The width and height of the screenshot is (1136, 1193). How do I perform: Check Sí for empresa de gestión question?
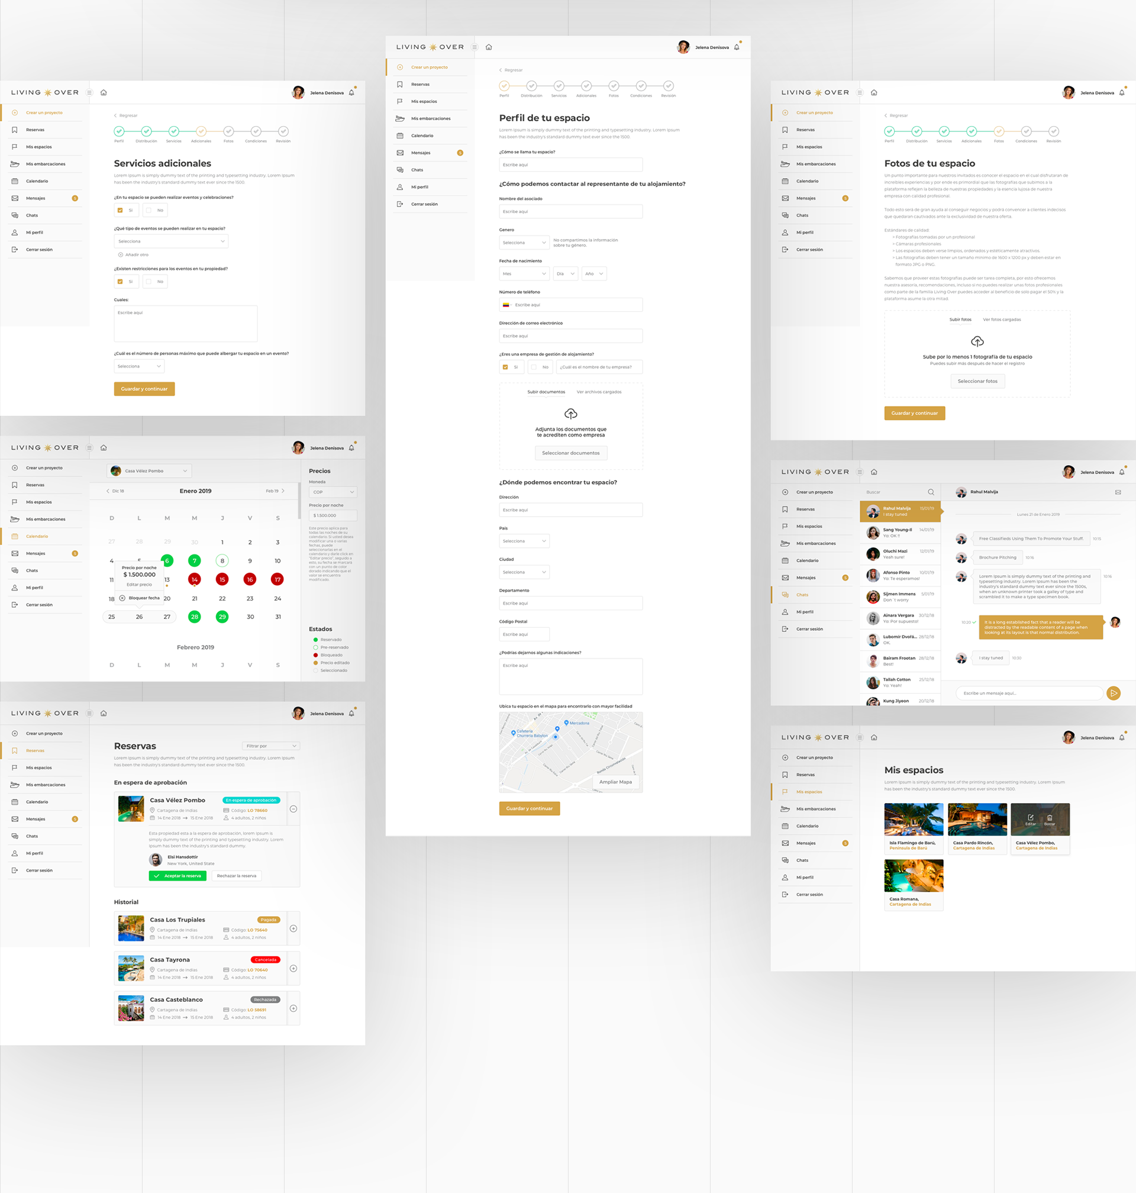[x=505, y=367]
